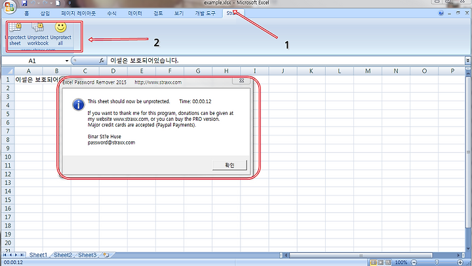This screenshot has height=266, width=472.
Task: Click the info icon in the dialog
Action: pos(79,105)
